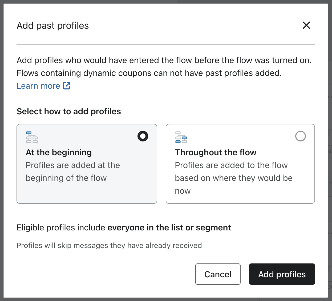This screenshot has width=332, height=301.
Task: Open the Learn more documentation page
Action: [x=38, y=86]
